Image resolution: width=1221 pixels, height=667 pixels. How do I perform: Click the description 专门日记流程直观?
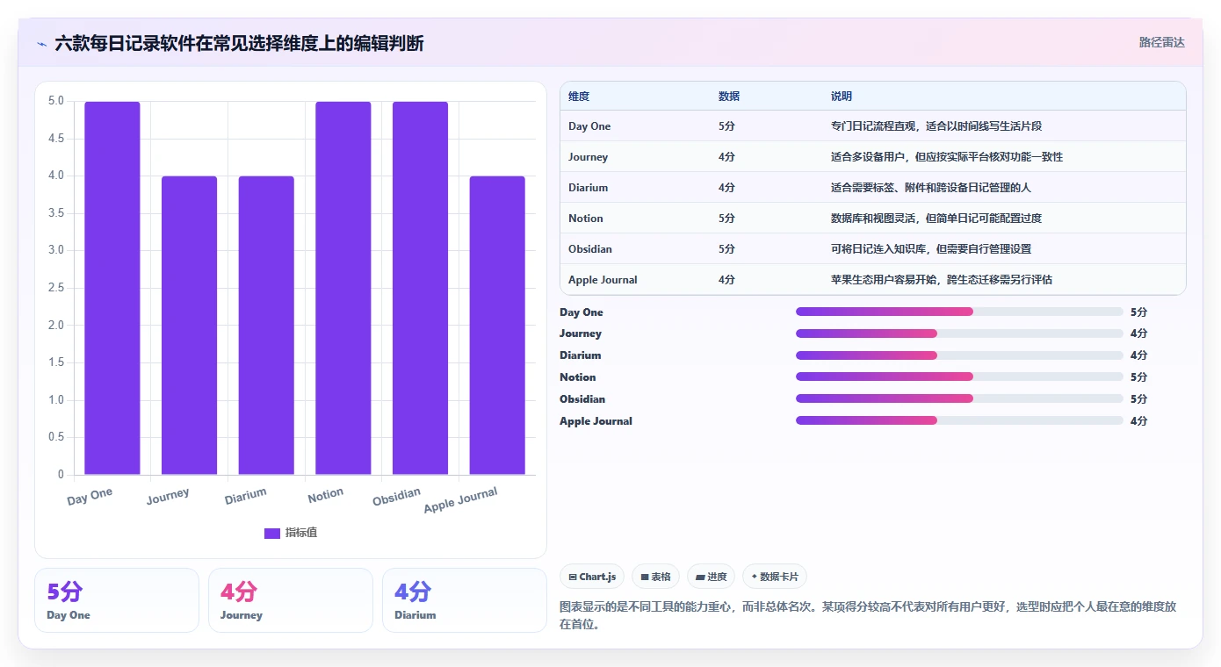[x=936, y=126]
